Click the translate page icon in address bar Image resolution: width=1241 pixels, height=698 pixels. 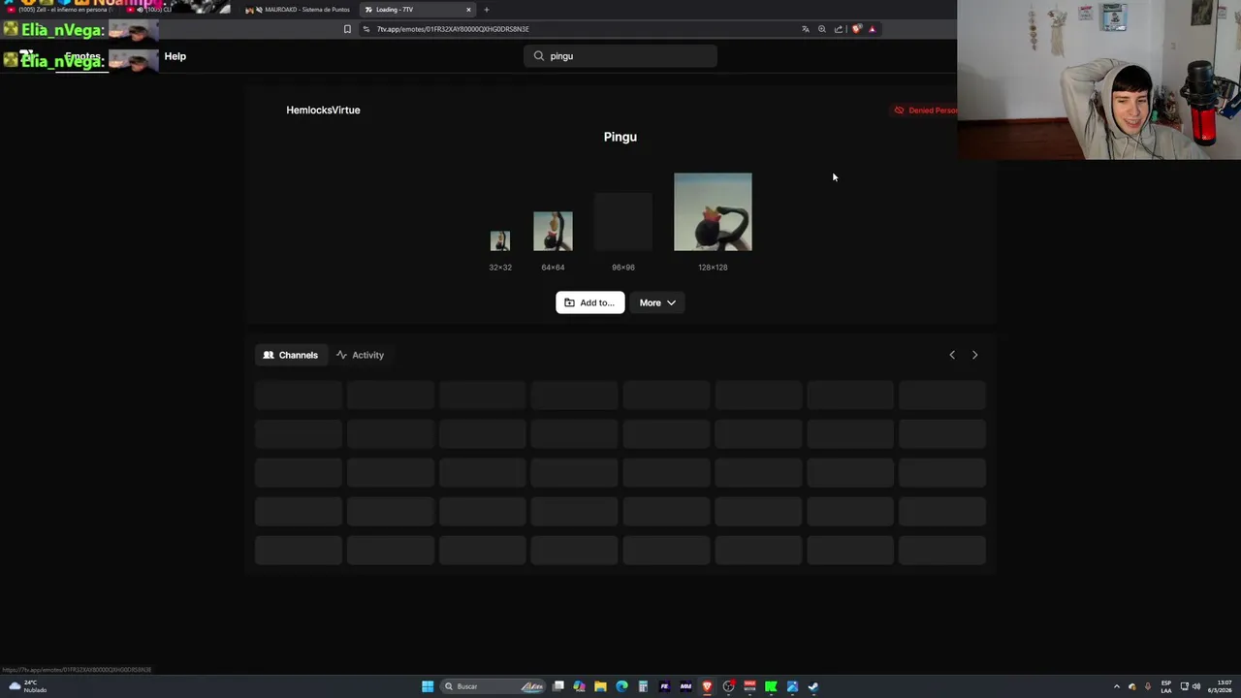click(805, 29)
